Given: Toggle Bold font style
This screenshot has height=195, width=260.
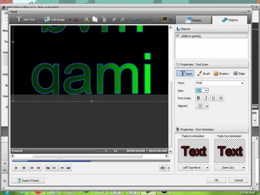Looking at the screenshot, I should pyautogui.click(x=198, y=98).
